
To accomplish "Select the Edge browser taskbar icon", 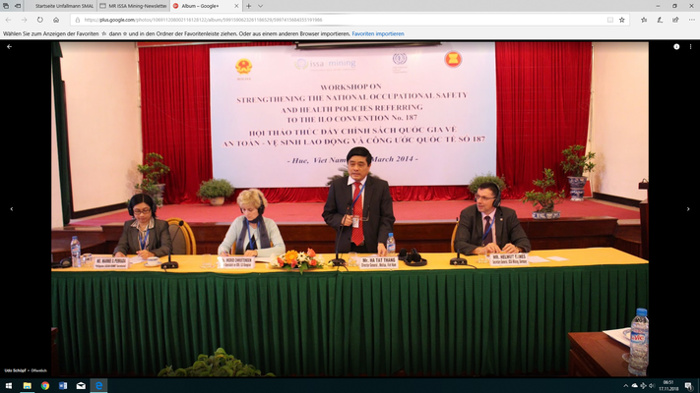I will tap(98, 386).
